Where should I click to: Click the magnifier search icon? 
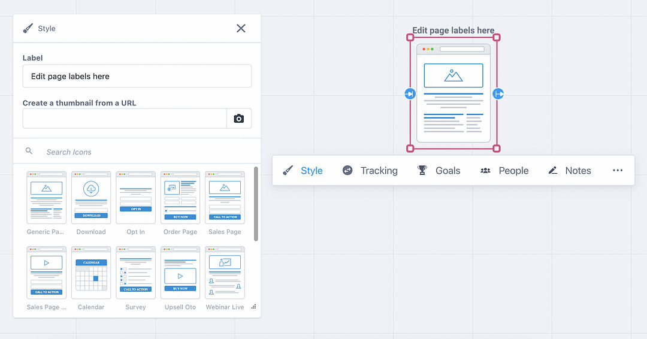[29, 151]
